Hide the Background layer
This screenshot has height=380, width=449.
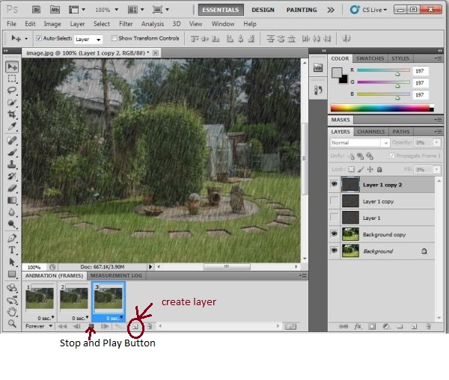coord(335,251)
